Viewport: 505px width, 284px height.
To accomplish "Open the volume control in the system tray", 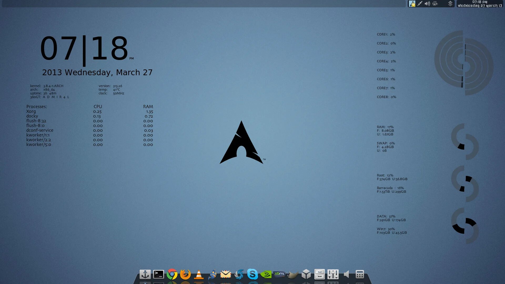I will click(x=427, y=4).
